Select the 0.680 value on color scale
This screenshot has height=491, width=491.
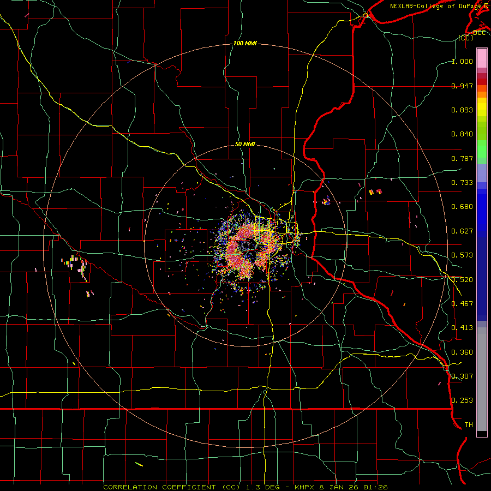[462, 207]
